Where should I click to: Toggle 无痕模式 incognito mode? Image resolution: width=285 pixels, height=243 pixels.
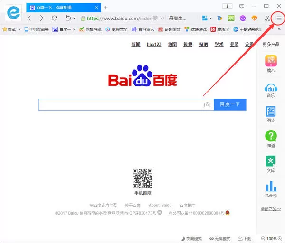[x=219, y=238]
